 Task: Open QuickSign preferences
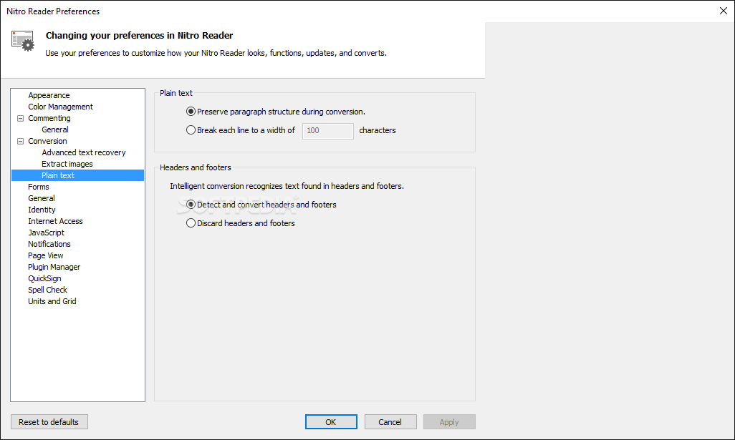pos(44,278)
